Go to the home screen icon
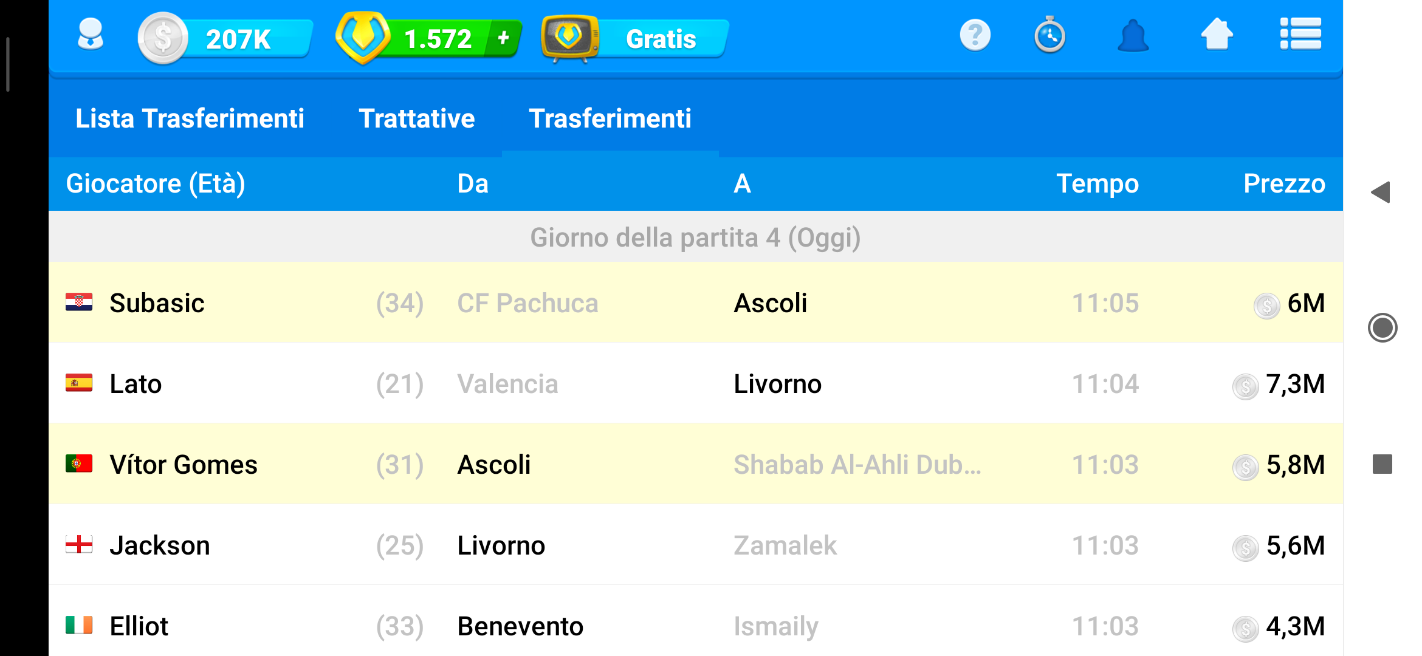 pyautogui.click(x=1217, y=34)
